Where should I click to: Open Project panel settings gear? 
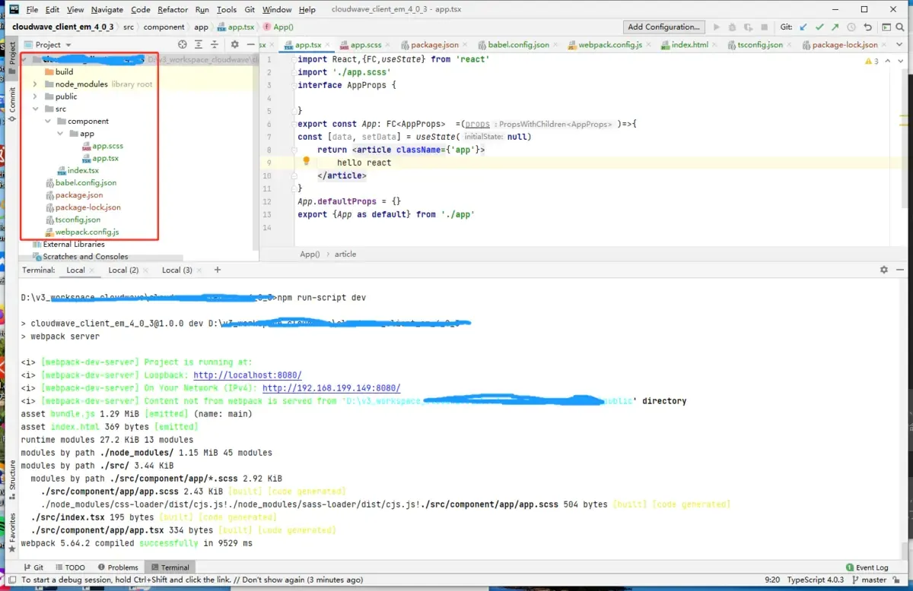234,45
